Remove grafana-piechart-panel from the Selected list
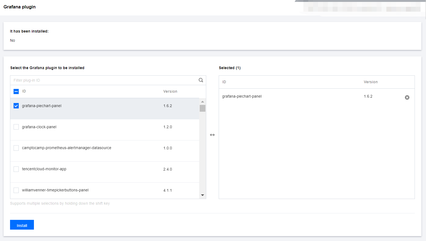426x241 pixels. [x=407, y=97]
